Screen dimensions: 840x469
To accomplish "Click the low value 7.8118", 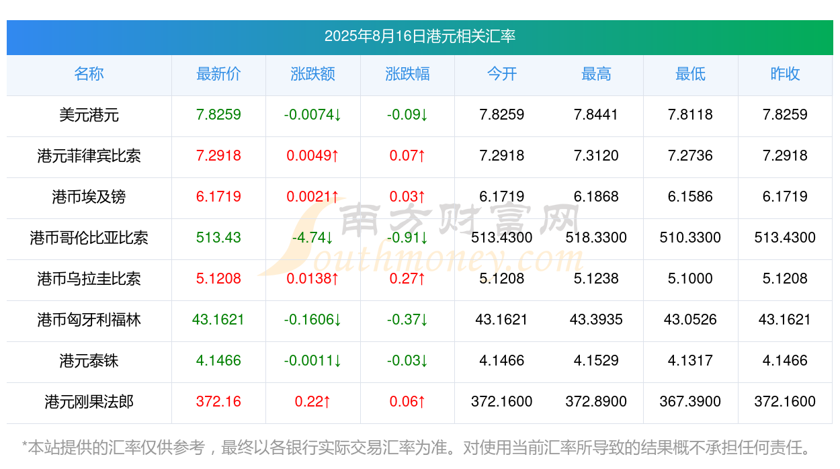I will tap(690, 115).
